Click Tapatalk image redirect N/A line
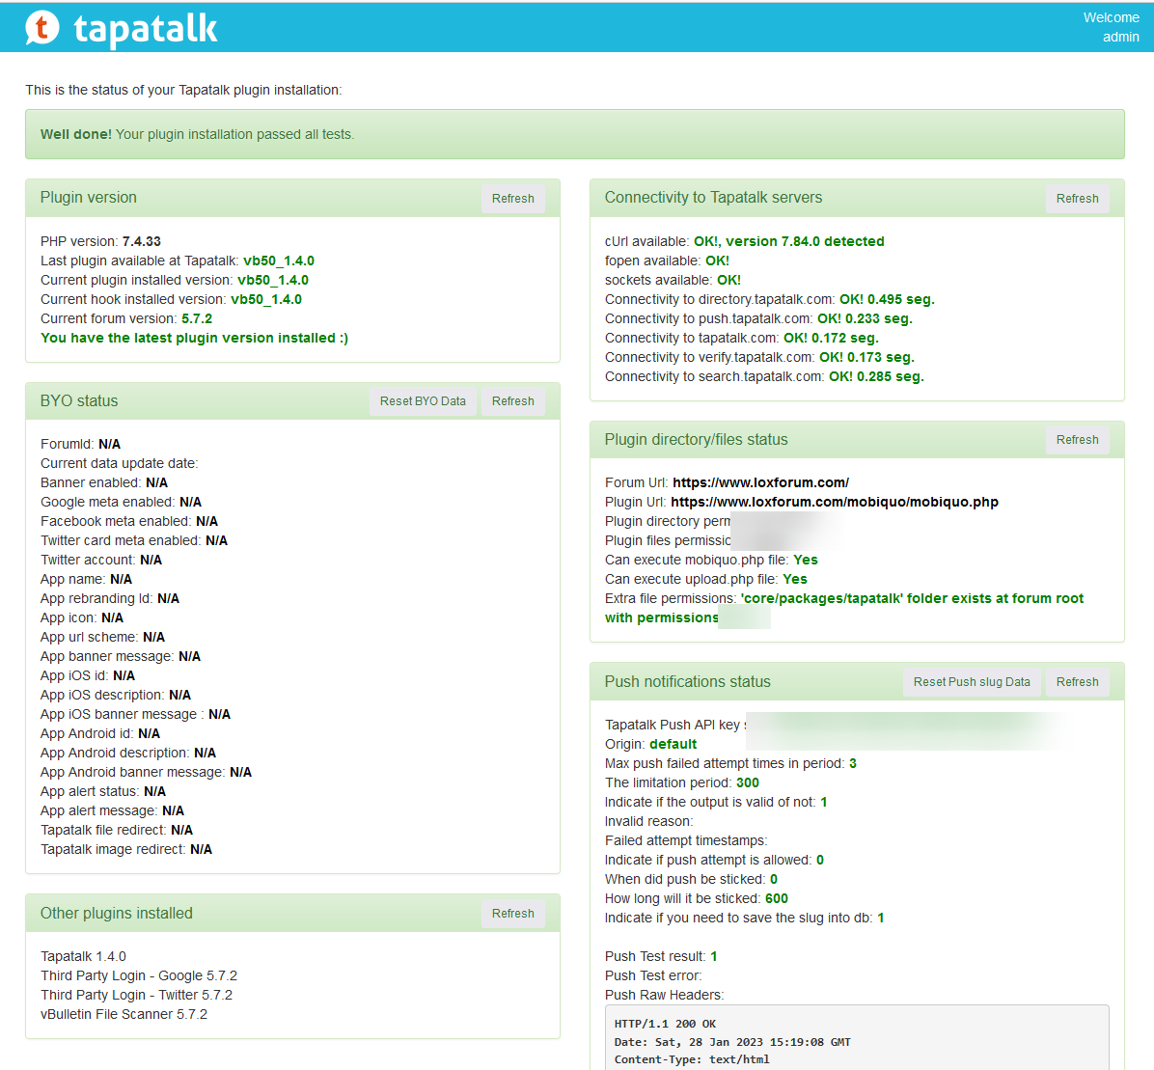This screenshot has width=1154, height=1070. 125,849
